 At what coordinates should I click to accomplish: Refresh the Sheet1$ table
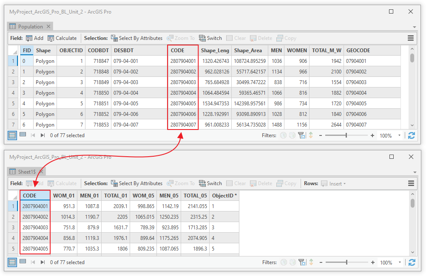click(412, 262)
